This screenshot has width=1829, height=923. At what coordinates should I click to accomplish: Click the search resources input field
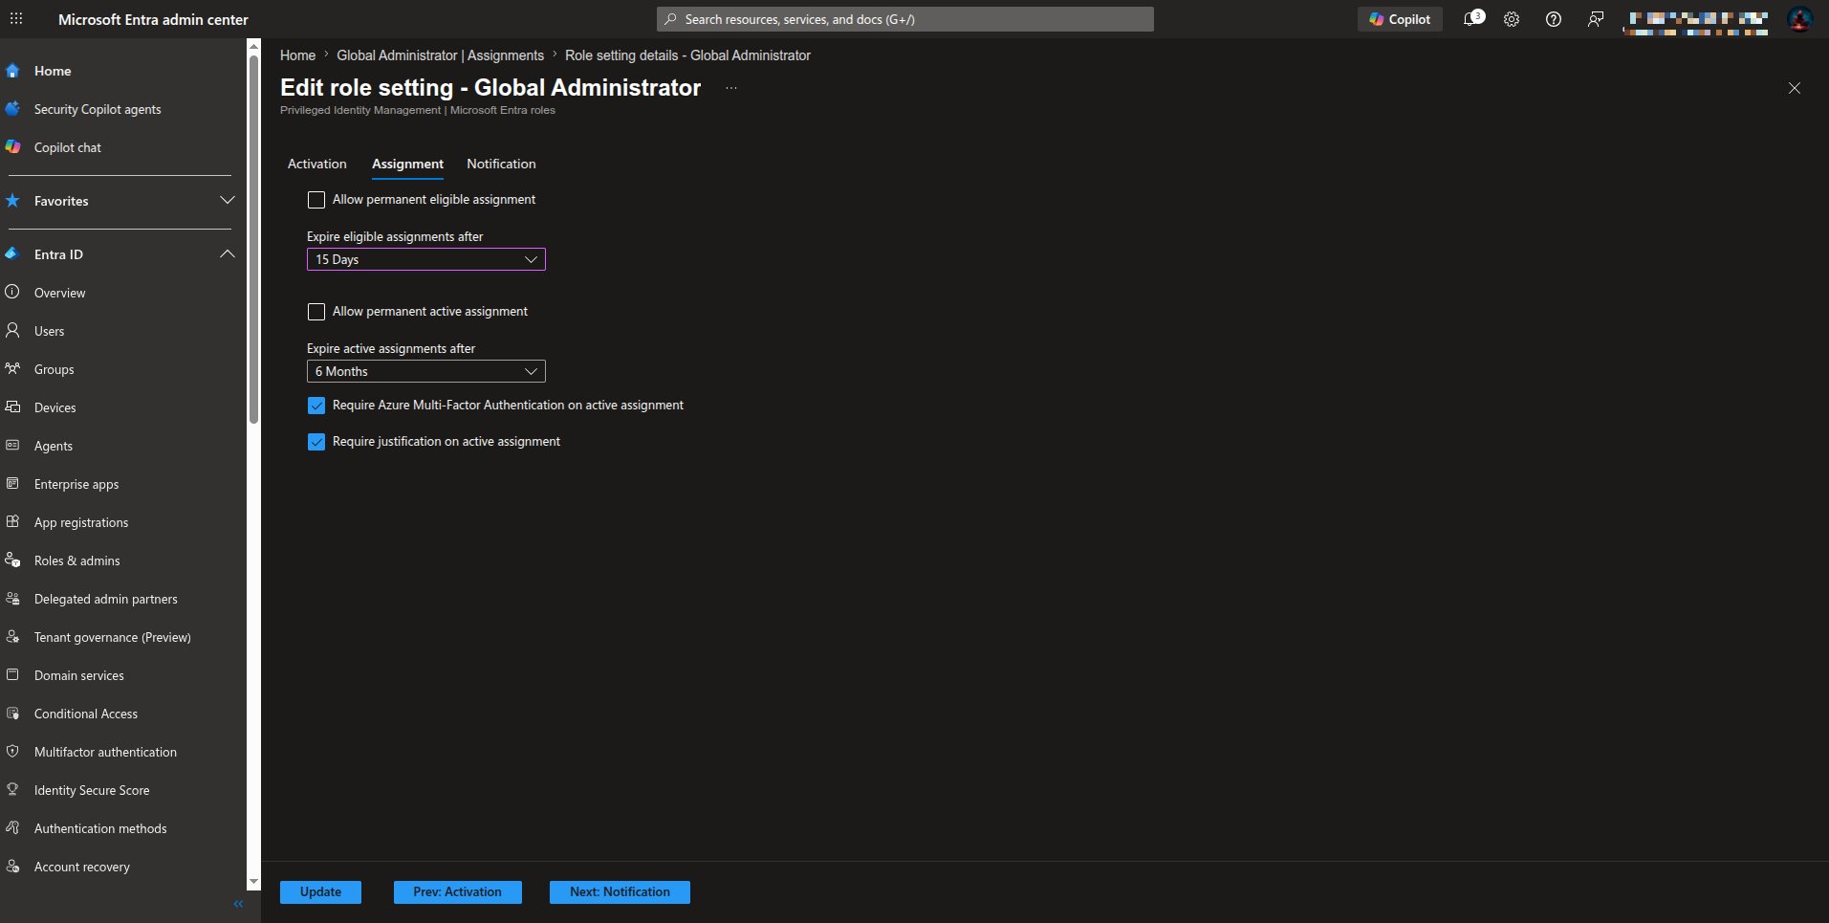(x=905, y=19)
